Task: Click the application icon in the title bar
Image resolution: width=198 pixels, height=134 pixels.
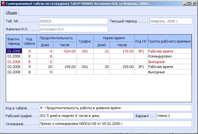Action: [3, 4]
